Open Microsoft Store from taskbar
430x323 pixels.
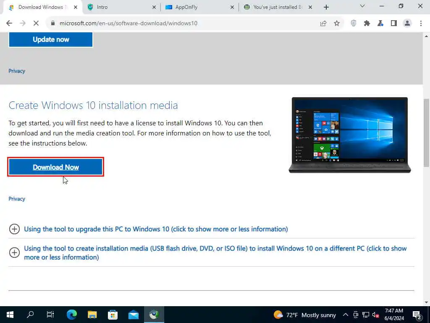coord(113,315)
